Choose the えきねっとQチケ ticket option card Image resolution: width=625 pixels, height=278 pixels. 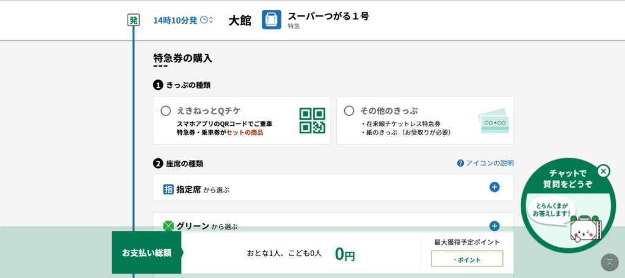pos(241,120)
